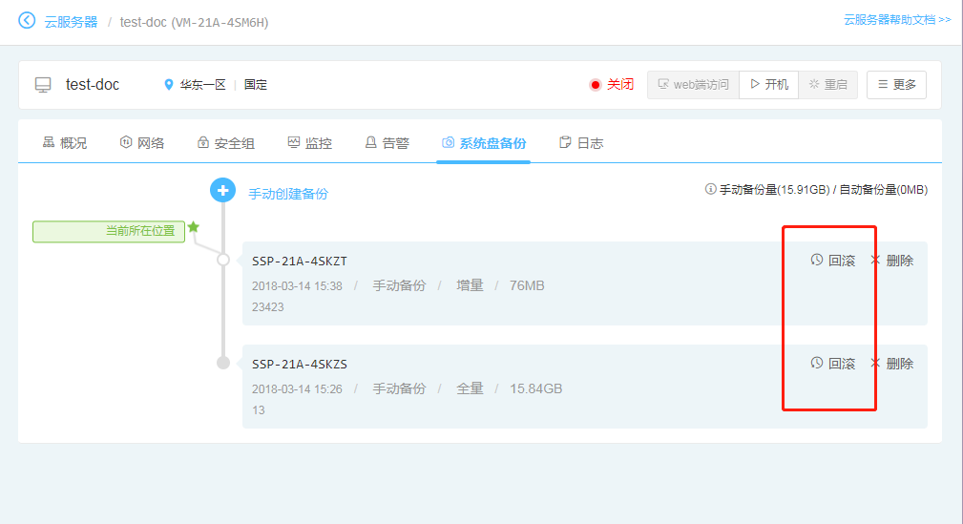Click the web端访问 button
Image resolution: width=963 pixels, height=524 pixels.
[693, 85]
